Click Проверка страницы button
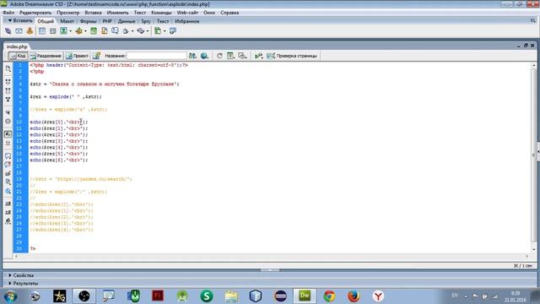Image resolution: width=540 pixels, height=304 pixels. (x=292, y=56)
